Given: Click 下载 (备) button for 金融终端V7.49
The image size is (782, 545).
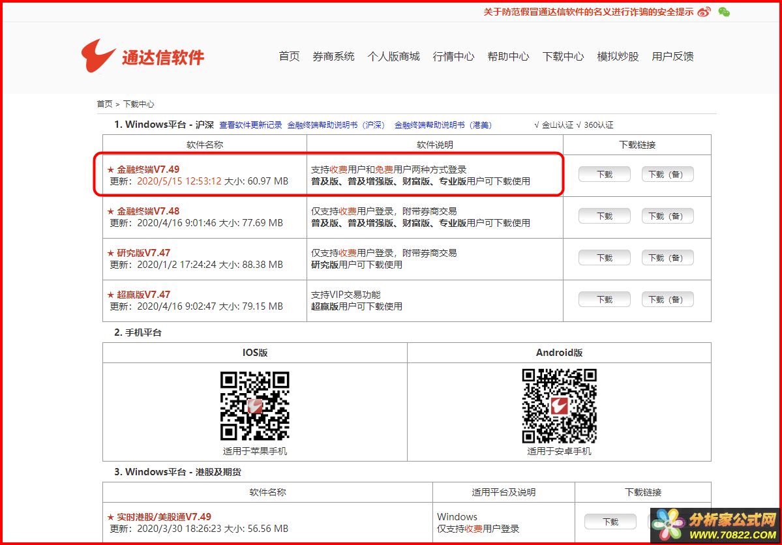Looking at the screenshot, I should point(667,174).
